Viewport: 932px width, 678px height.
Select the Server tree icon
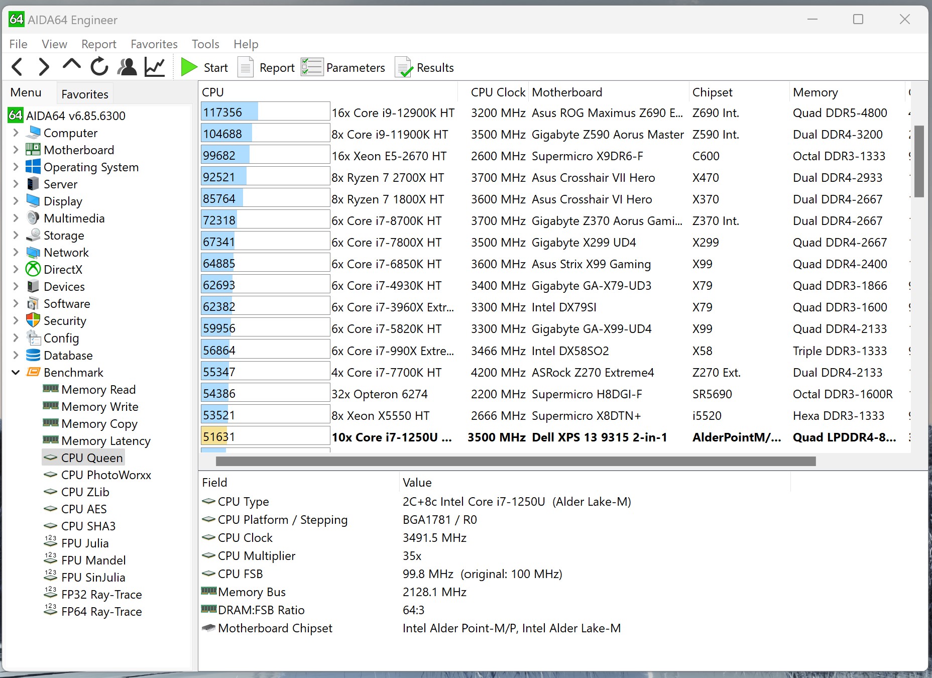pos(33,184)
